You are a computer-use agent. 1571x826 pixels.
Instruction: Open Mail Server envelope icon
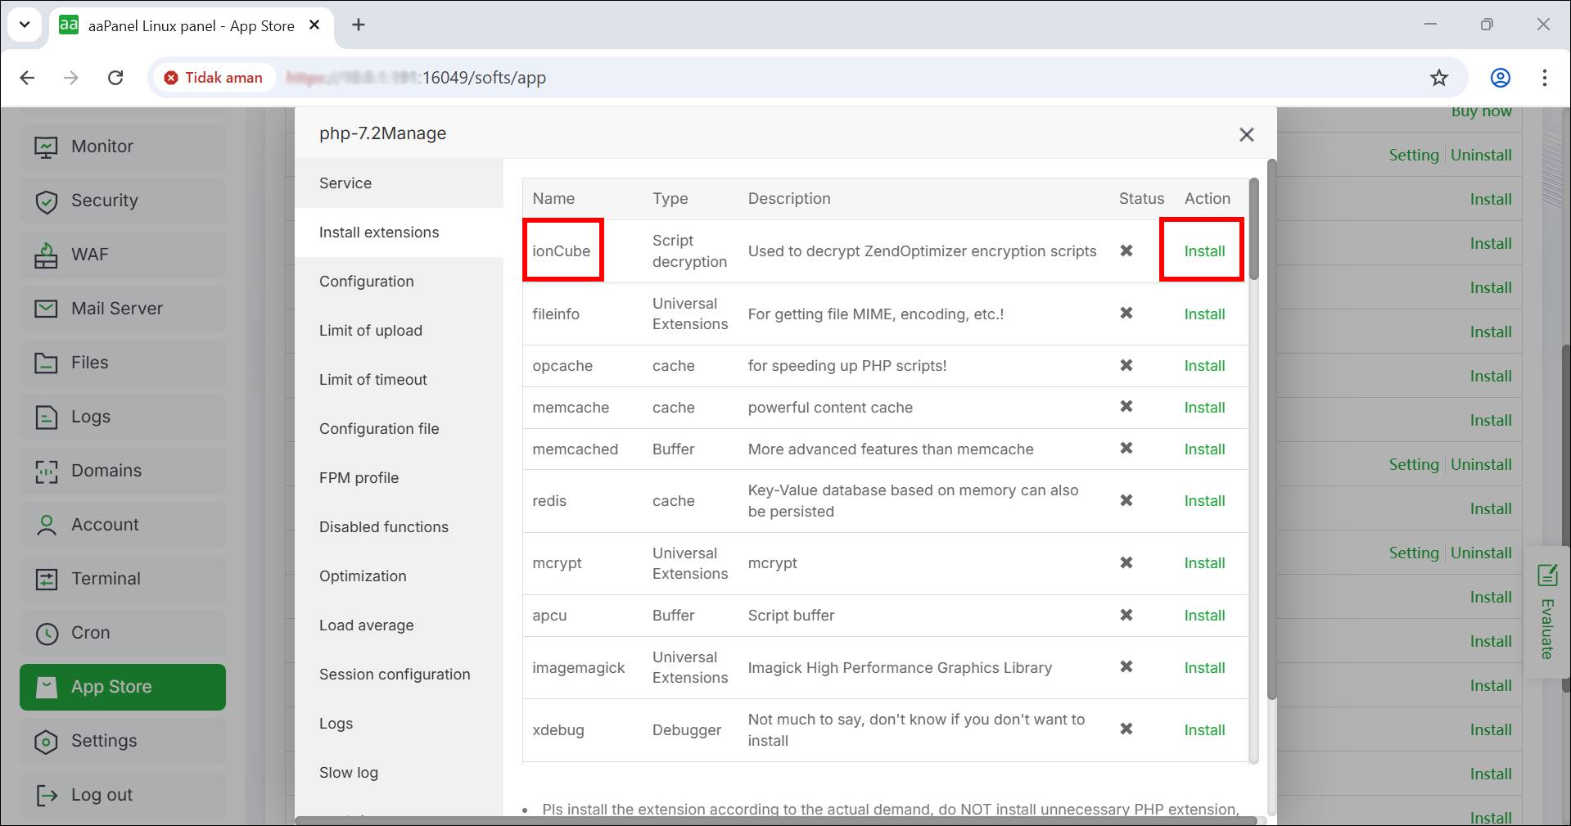coord(46,309)
